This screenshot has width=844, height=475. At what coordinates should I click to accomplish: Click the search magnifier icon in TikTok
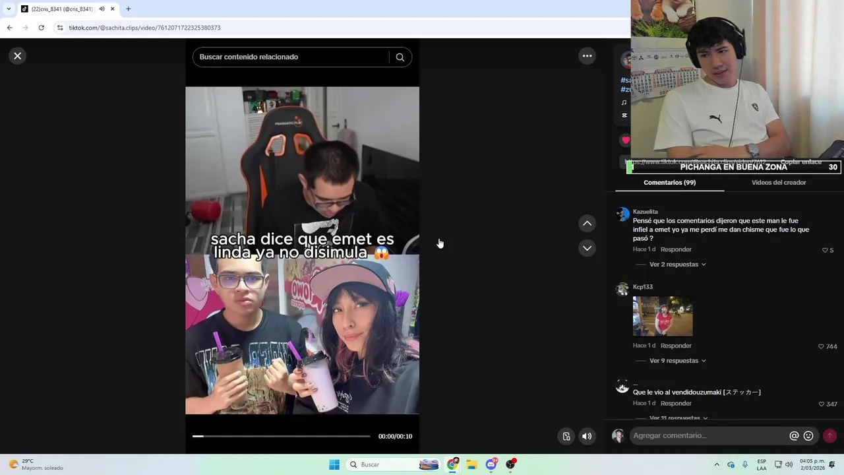click(400, 57)
